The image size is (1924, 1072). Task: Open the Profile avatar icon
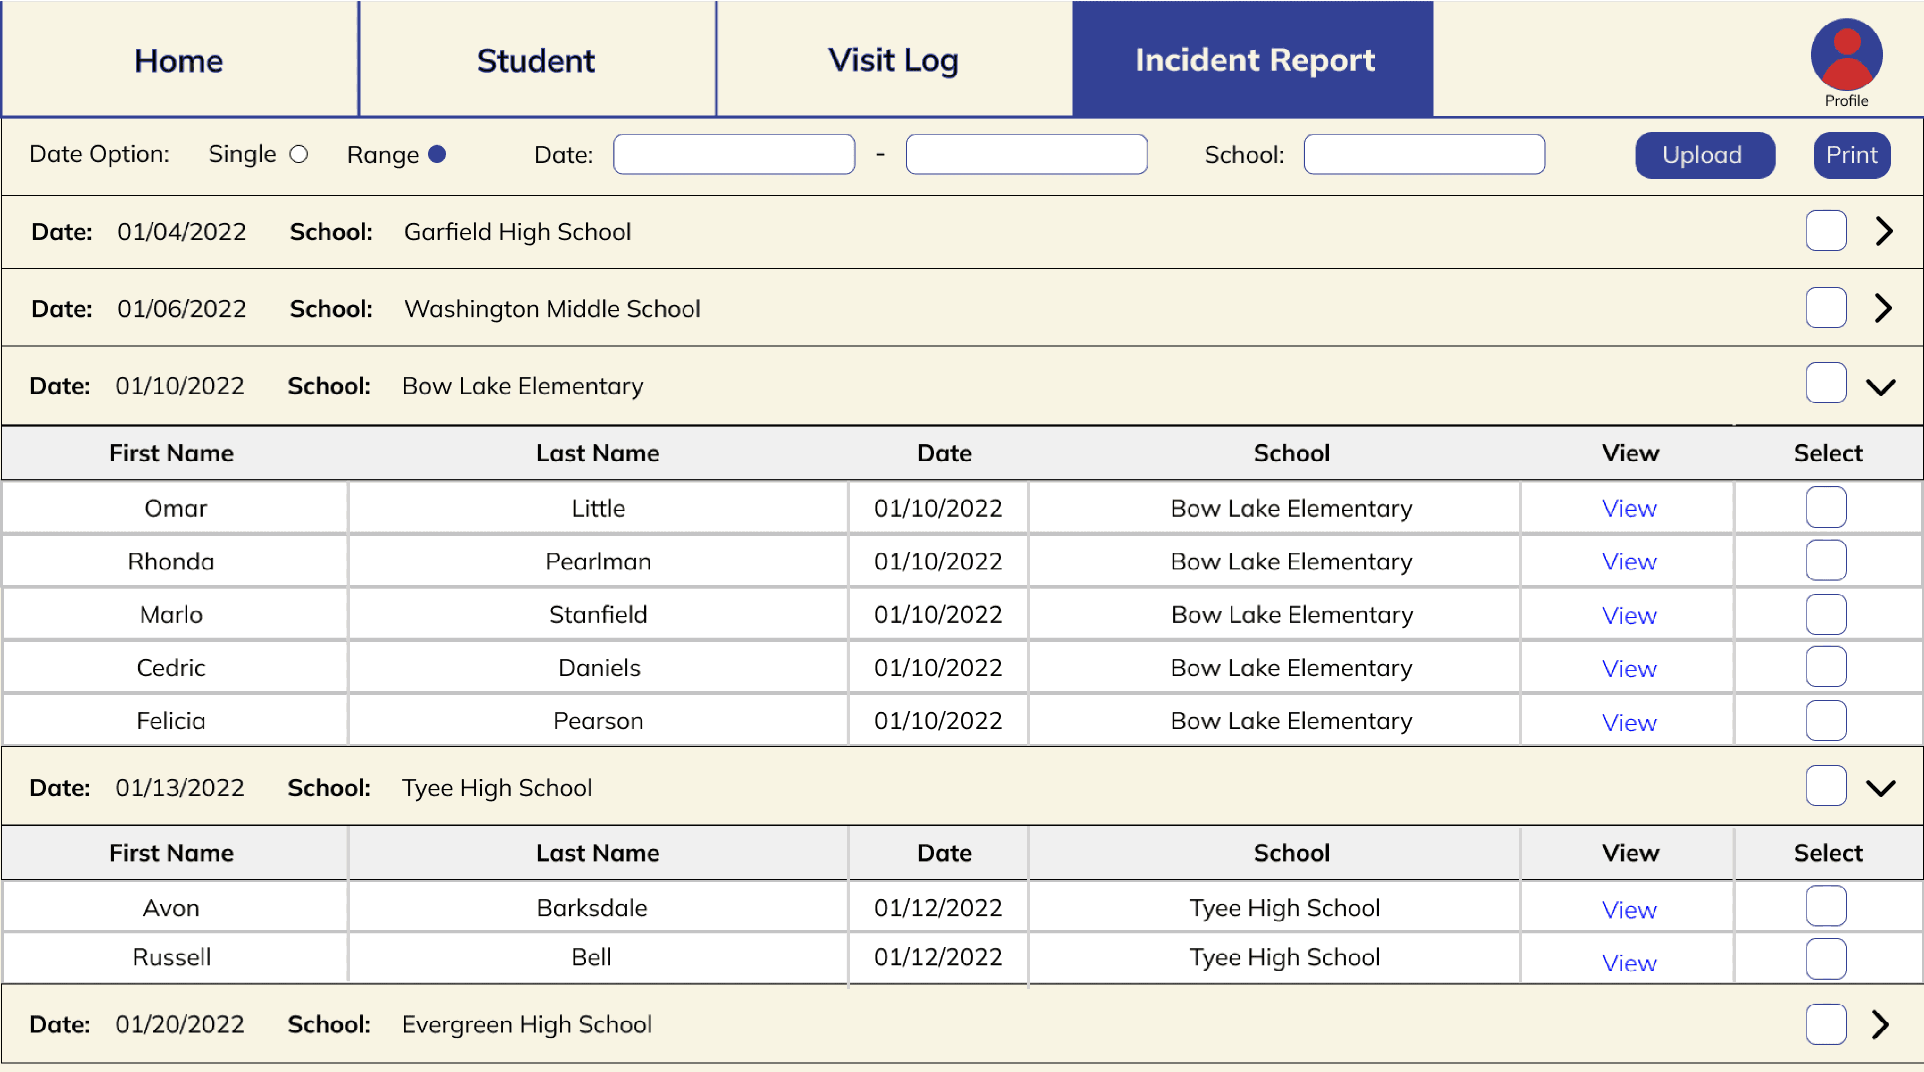pyautogui.click(x=1846, y=54)
